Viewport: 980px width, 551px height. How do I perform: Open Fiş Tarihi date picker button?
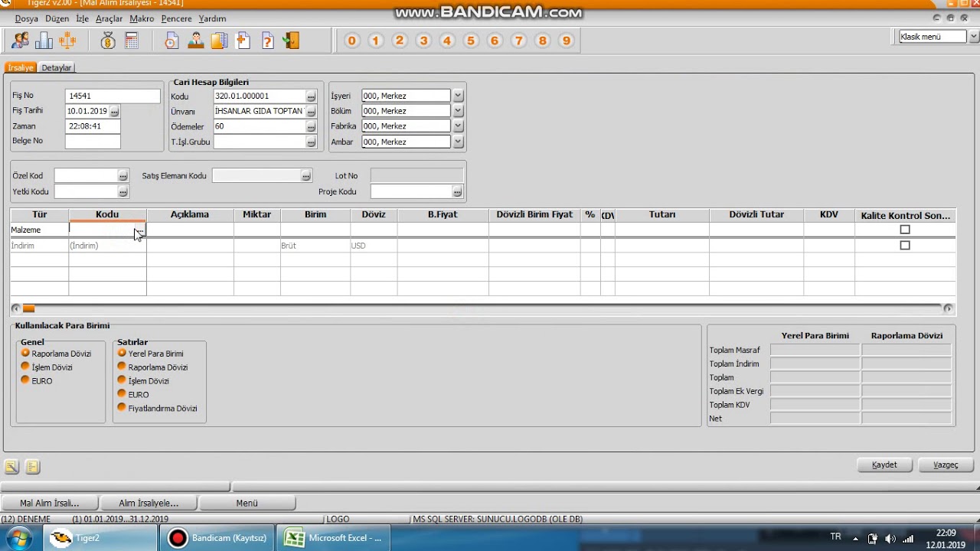114,112
